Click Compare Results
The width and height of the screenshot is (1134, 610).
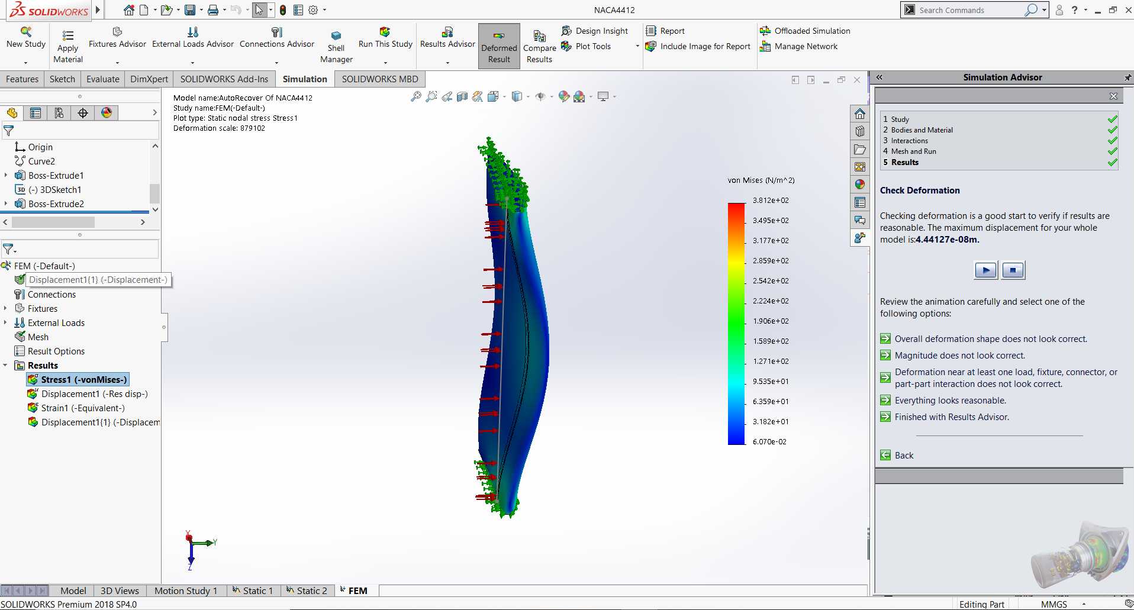(539, 46)
